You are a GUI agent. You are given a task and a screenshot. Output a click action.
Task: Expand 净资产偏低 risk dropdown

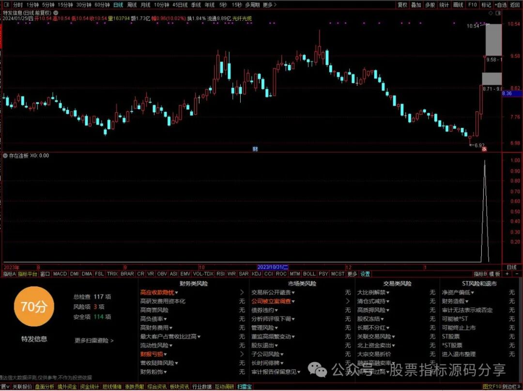473,293
